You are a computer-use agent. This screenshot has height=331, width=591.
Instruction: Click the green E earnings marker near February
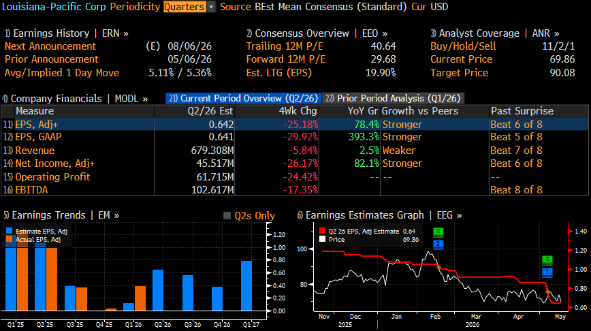coord(438,232)
